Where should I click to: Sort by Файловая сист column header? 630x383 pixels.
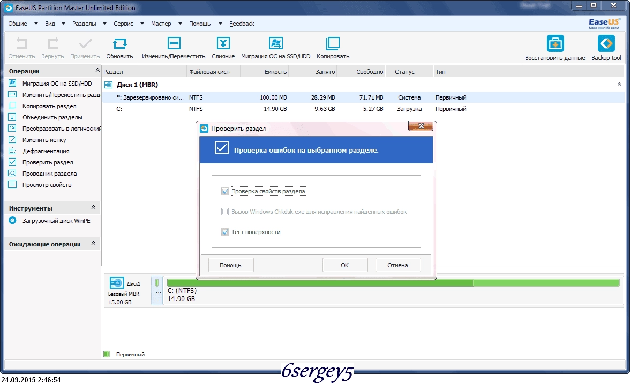tap(214, 72)
